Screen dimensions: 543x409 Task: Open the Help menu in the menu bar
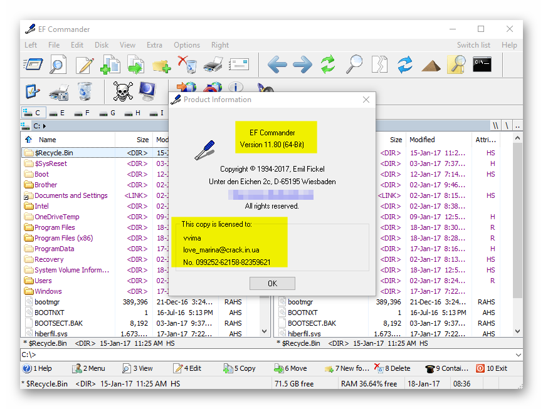click(509, 45)
